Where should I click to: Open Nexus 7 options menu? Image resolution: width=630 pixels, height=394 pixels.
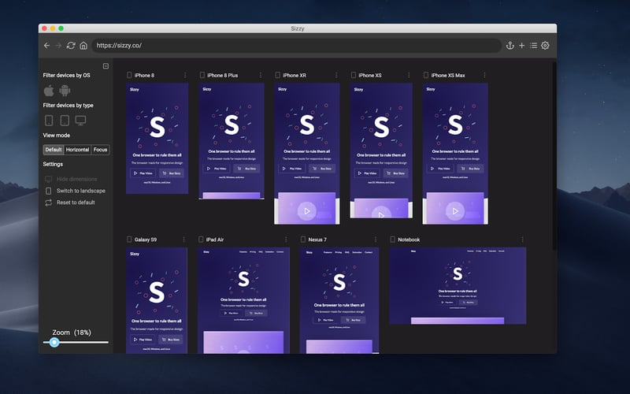click(376, 240)
